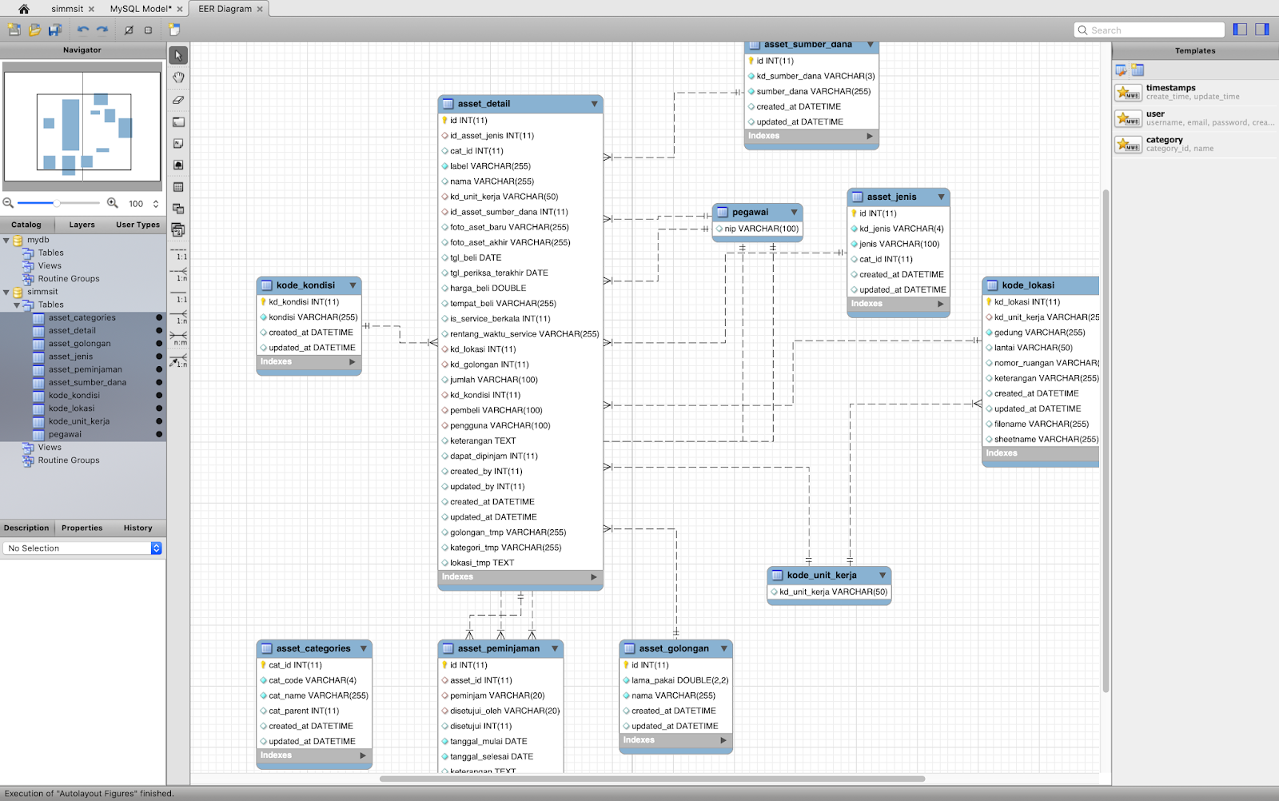The width and height of the screenshot is (1279, 801).
Task: Select the new layer tool
Action: 178,122
